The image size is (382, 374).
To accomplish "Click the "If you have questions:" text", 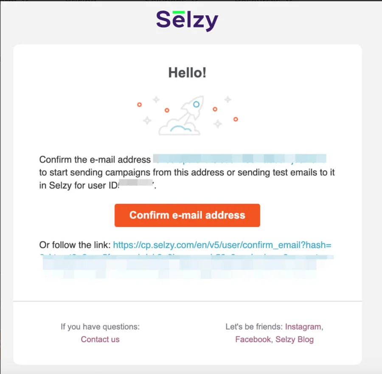I will 100,327.
